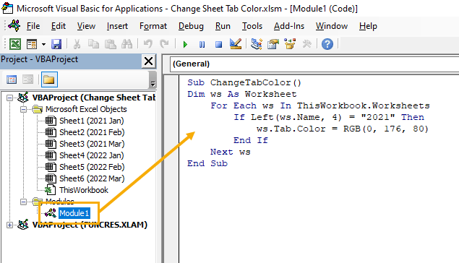This screenshot has height=263, width=459.
Task: Open the (General) object dropdown
Action: coord(314,64)
